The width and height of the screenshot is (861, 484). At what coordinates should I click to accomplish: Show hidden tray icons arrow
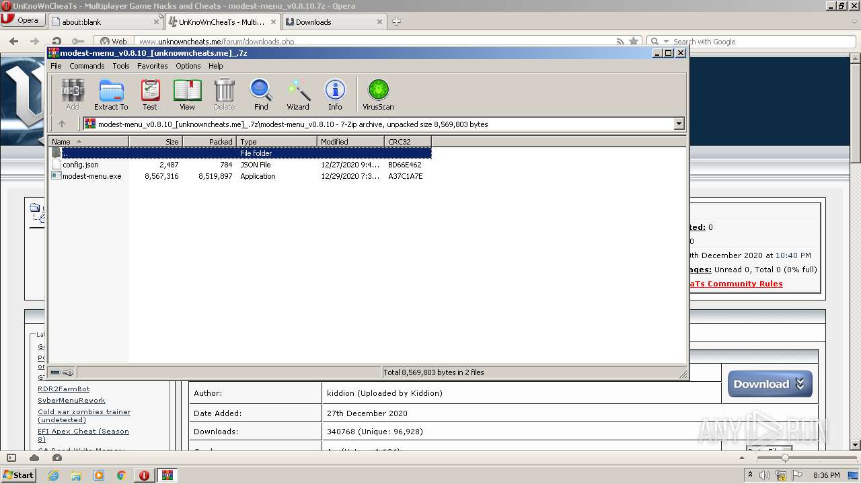pyautogui.click(x=750, y=475)
